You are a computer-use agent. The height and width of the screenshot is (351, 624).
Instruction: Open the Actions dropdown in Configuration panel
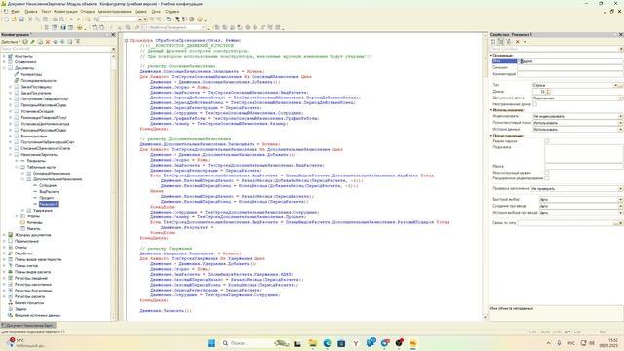pos(11,41)
